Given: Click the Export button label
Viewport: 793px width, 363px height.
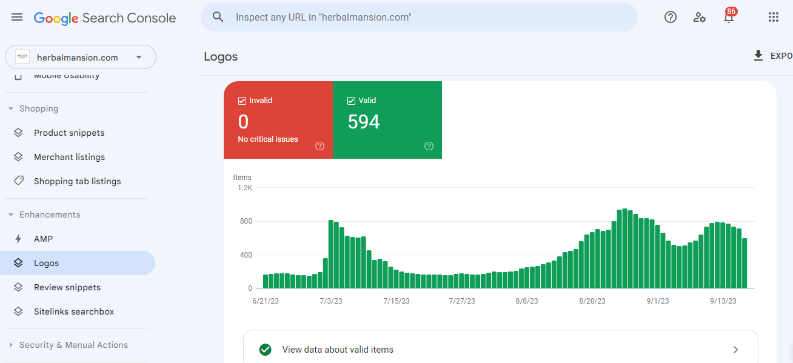Looking at the screenshot, I should (781, 56).
